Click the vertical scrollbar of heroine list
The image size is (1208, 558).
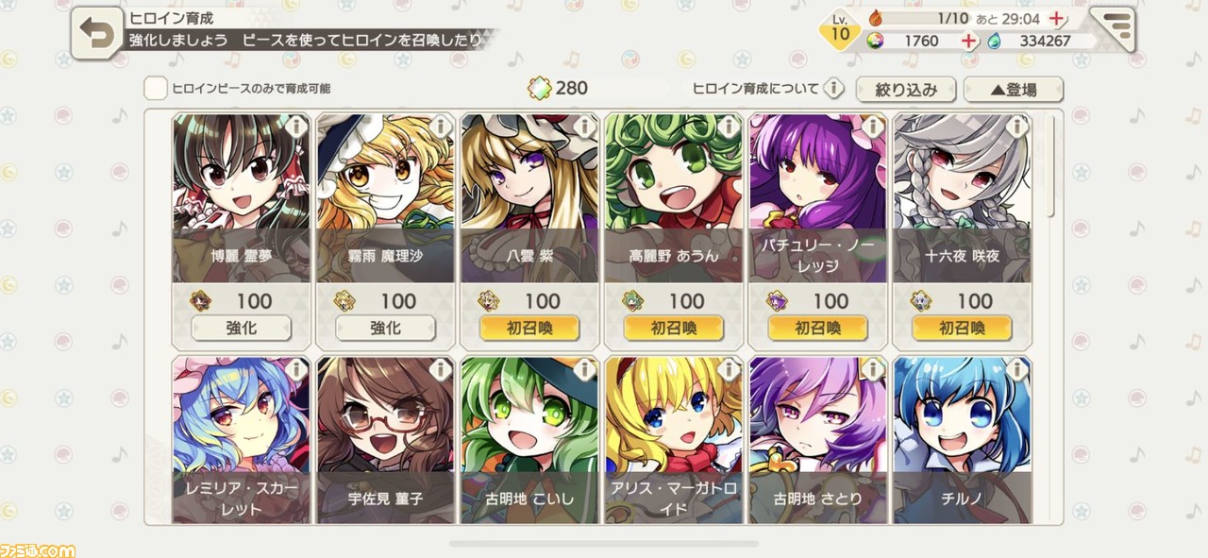point(1052,167)
